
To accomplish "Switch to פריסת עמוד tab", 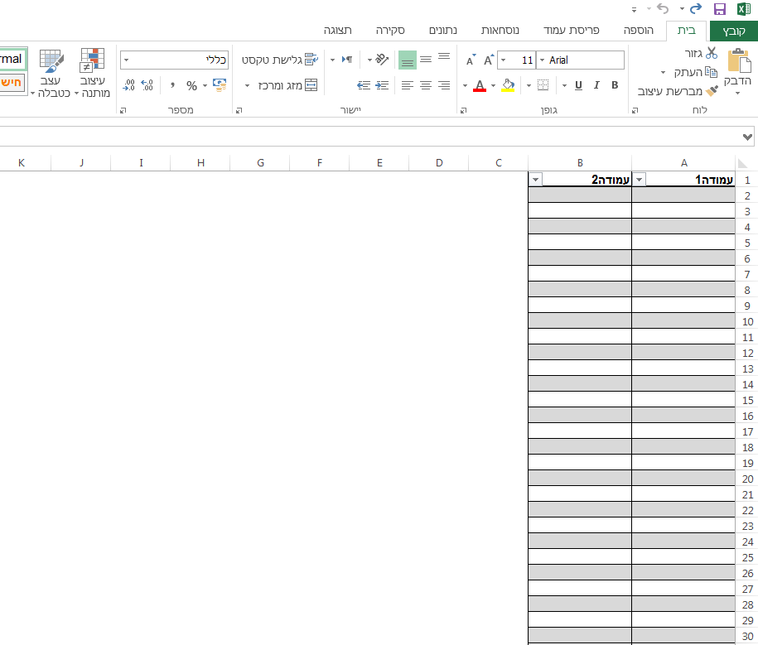I will (571, 31).
